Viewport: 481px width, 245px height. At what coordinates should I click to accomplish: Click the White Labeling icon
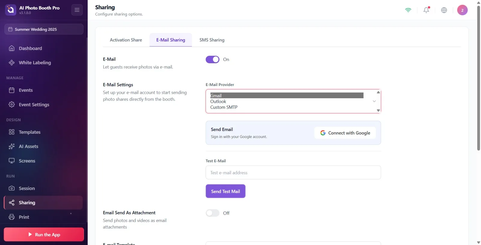click(12, 62)
